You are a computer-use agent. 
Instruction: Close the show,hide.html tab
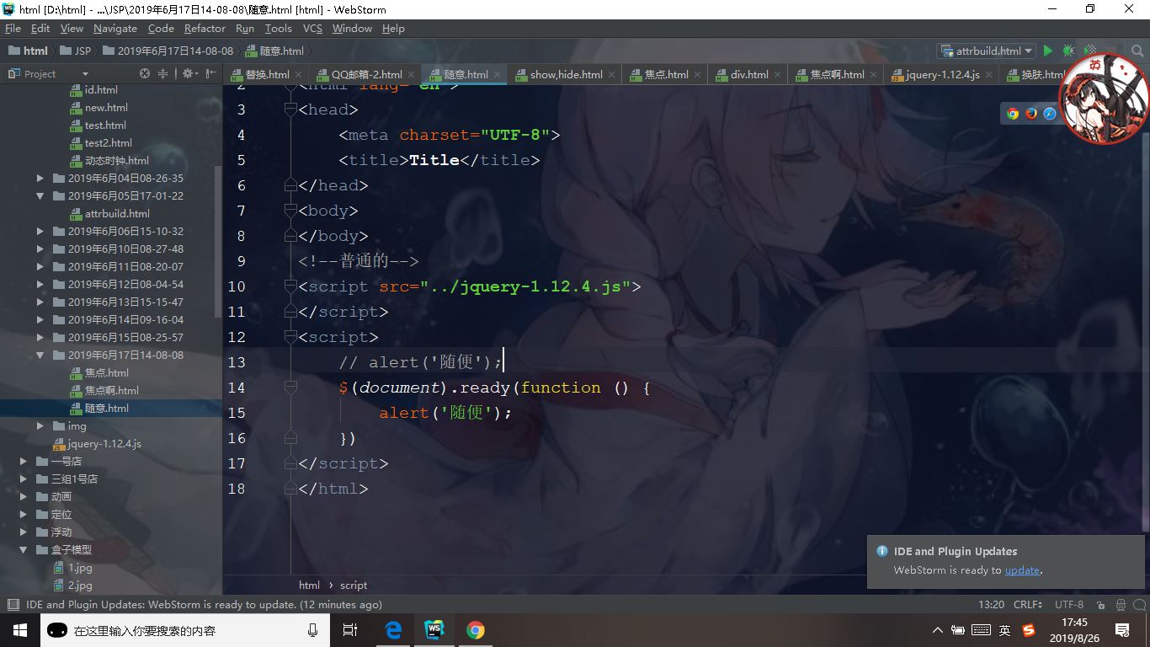point(612,75)
